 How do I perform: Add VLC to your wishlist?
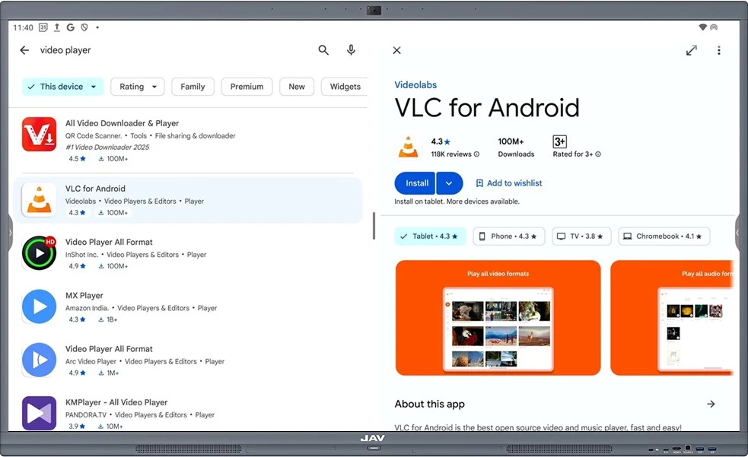click(x=508, y=182)
